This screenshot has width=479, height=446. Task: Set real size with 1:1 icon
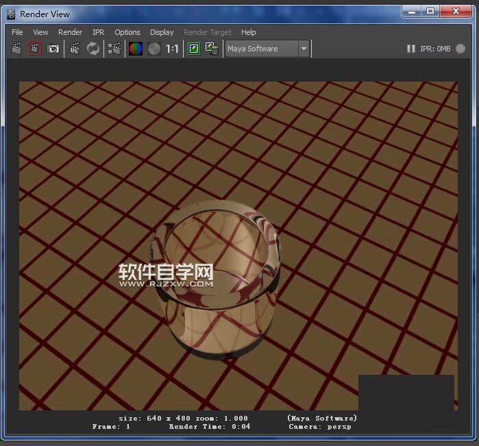172,49
